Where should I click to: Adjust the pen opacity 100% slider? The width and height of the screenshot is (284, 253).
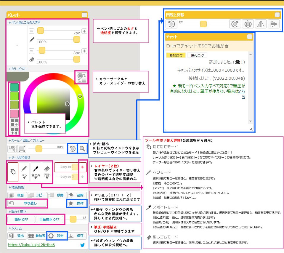pyautogui.click(x=77, y=39)
